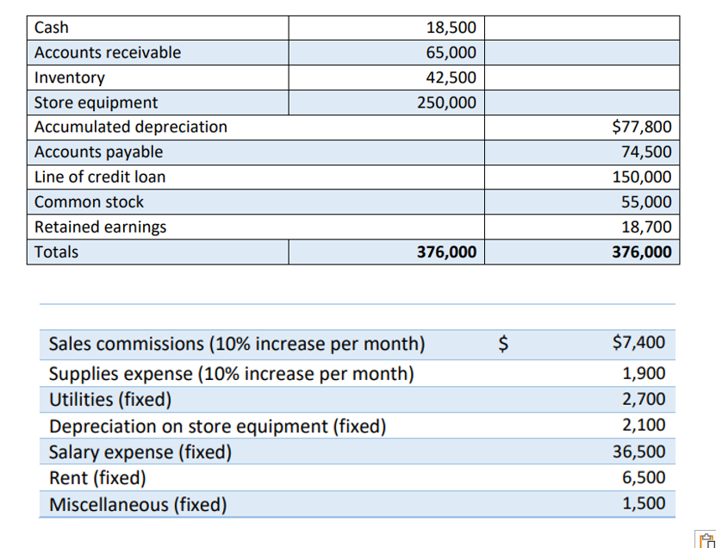Click the Store equipment value 250,000
This screenshot has height=548, width=716.
click(446, 103)
